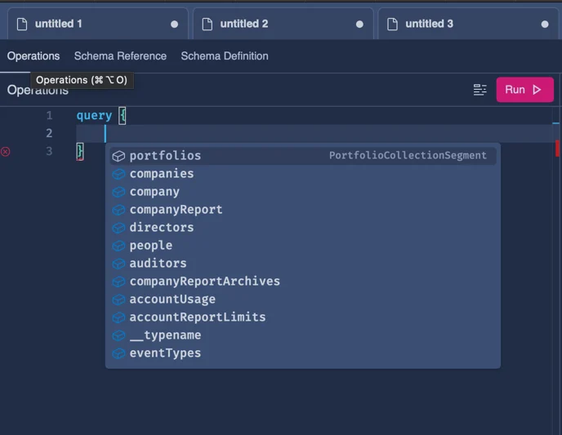
Task: Place cursor on editor line 2
Action: pos(315,134)
